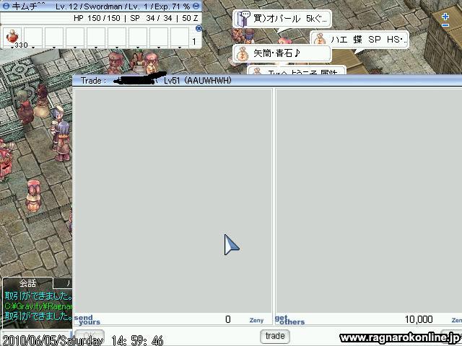The height and width of the screenshot is (346, 462).
Task: Click the OK button in the trade window
Action: point(89,336)
